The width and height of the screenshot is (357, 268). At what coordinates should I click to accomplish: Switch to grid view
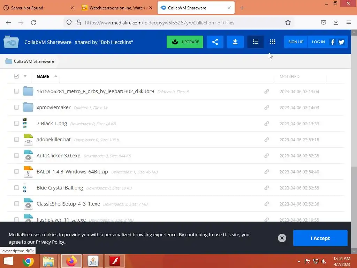[x=272, y=42]
